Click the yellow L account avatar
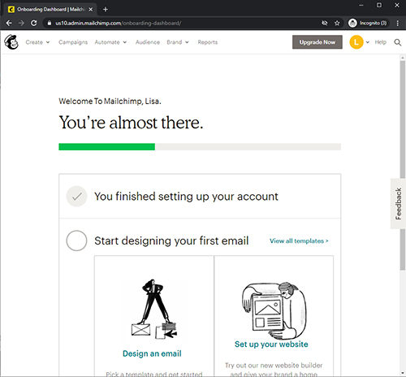Image resolution: width=406 pixels, height=377 pixels. point(356,42)
